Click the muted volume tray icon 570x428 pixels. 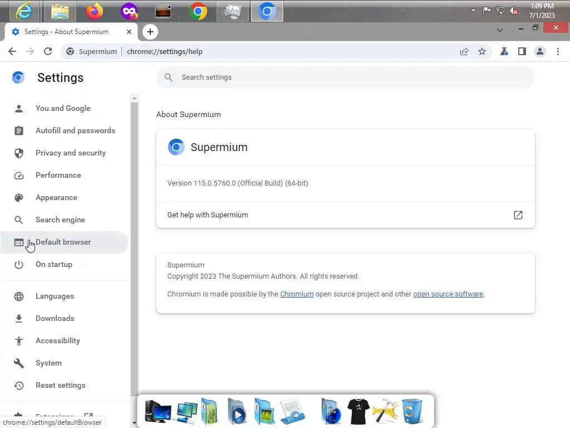coord(514,11)
